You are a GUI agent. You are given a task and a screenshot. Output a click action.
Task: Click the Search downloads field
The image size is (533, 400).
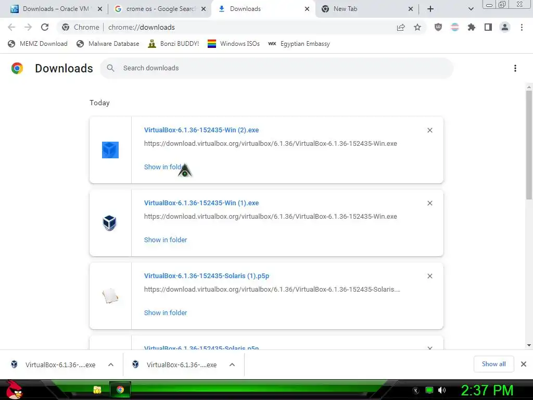point(277,68)
